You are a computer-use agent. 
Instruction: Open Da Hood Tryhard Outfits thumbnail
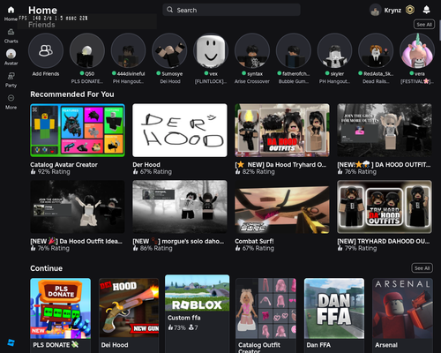click(282, 130)
